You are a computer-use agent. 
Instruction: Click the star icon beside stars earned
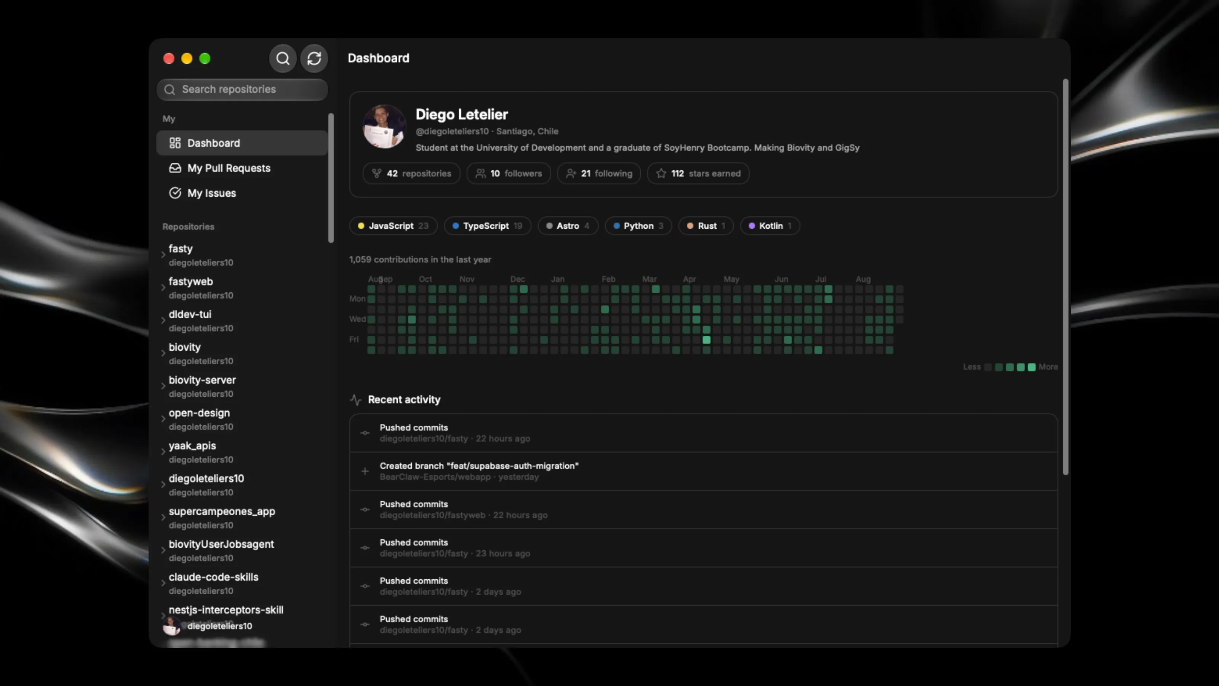(x=661, y=174)
